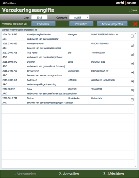
Task: Click location Grimbergen
Action: 74,71
